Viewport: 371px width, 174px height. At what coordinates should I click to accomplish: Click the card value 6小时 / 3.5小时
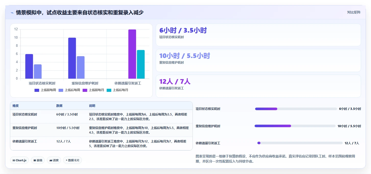coord(183,31)
